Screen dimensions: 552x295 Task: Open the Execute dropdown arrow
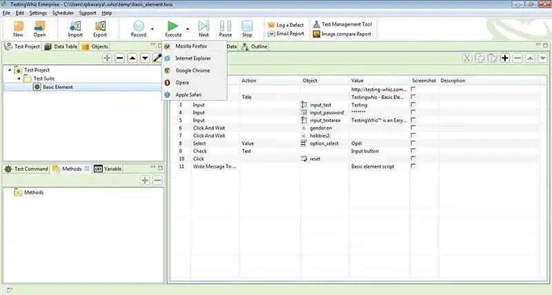[188, 29]
